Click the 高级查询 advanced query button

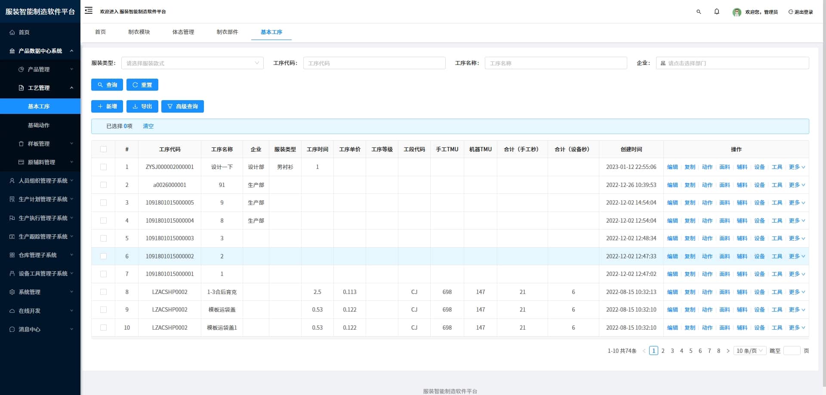click(x=182, y=106)
